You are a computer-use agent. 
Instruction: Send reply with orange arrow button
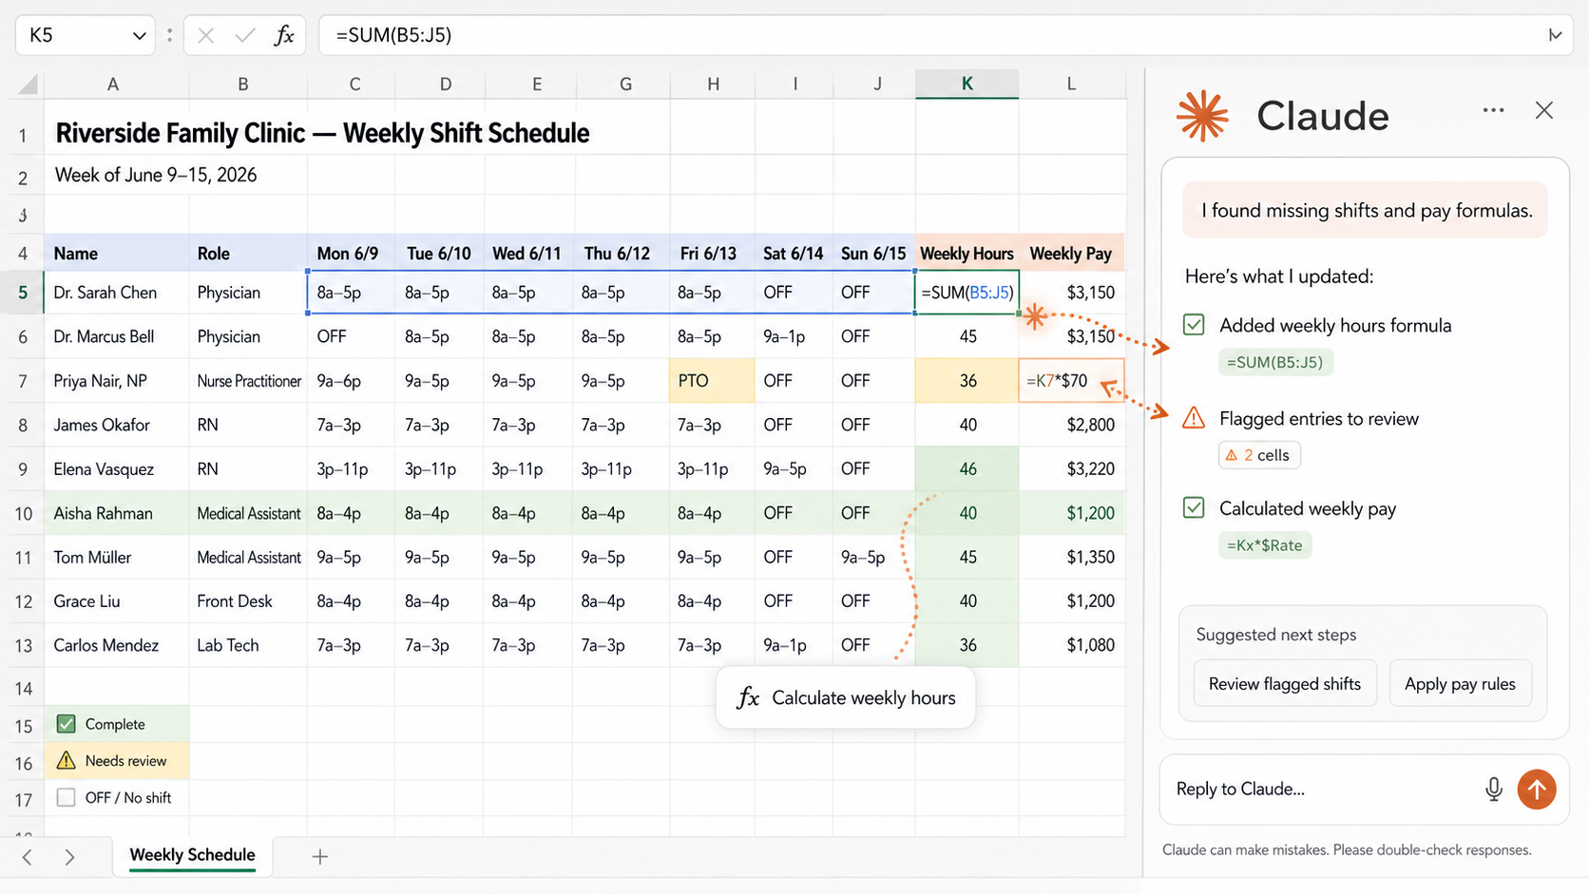(1537, 789)
